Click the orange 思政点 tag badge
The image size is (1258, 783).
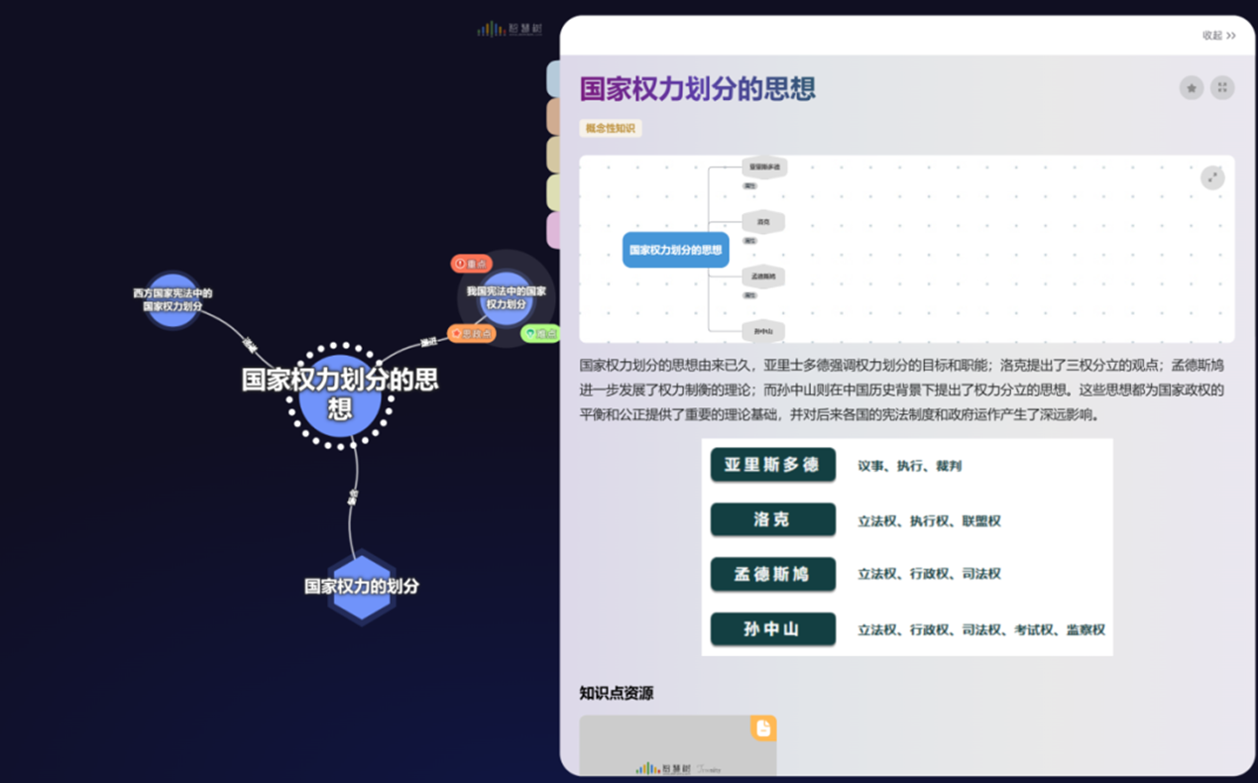click(471, 334)
